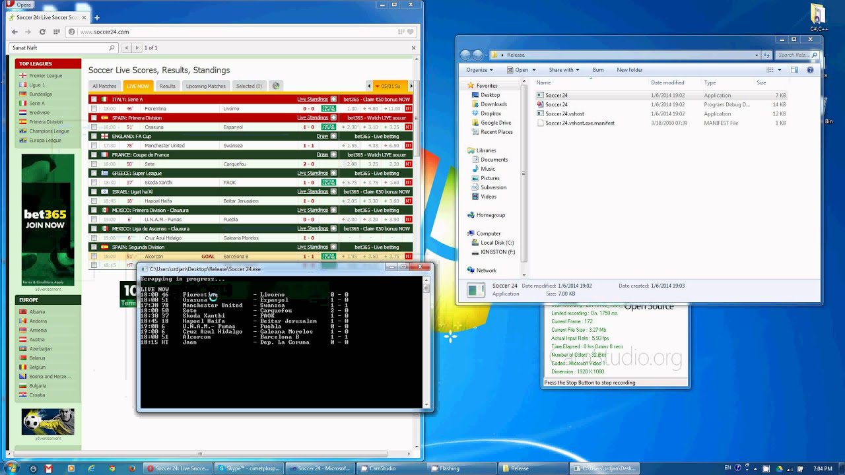
Task: Click Explorer help question mark icon
Action: pos(810,70)
